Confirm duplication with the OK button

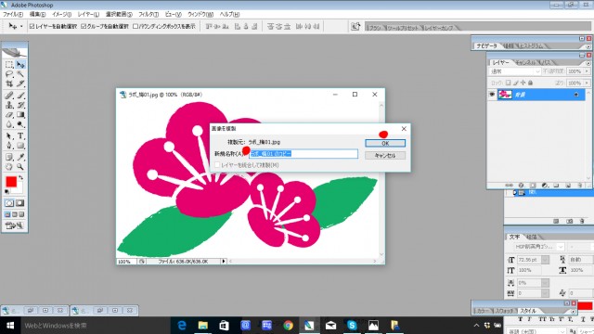[x=385, y=143]
